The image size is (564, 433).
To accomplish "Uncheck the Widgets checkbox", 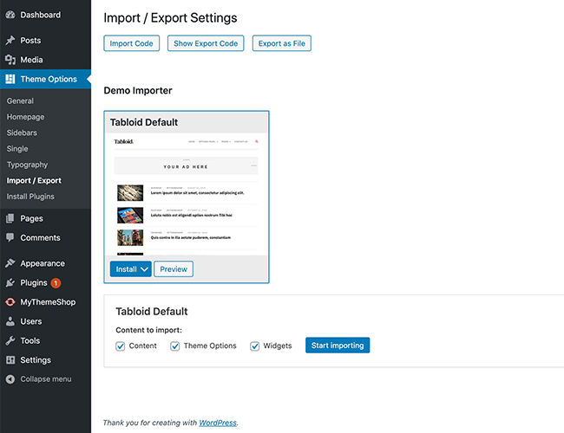I will [254, 346].
